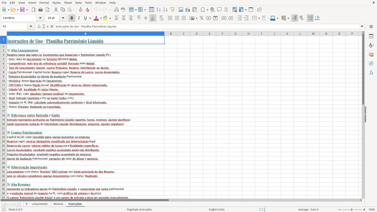Toggle Underline formatting

(x=85, y=18)
